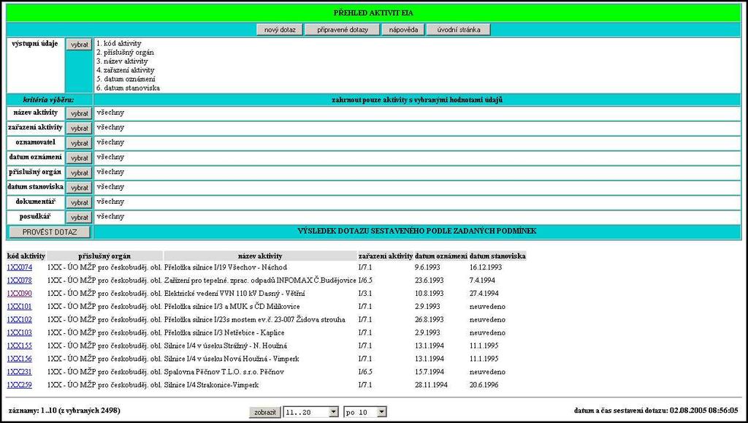
Task: Click date cell '20.6.1996'
Action: coord(484,385)
